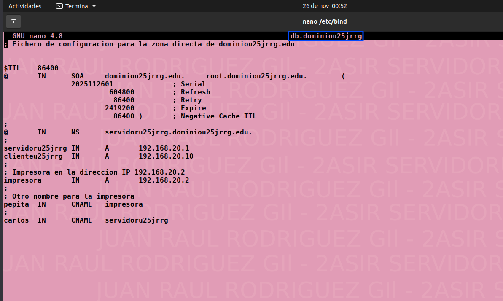Viewport: 503px width, 301px height.
Task: Click the 86400 value beside $TTL
Action: [x=48, y=68]
